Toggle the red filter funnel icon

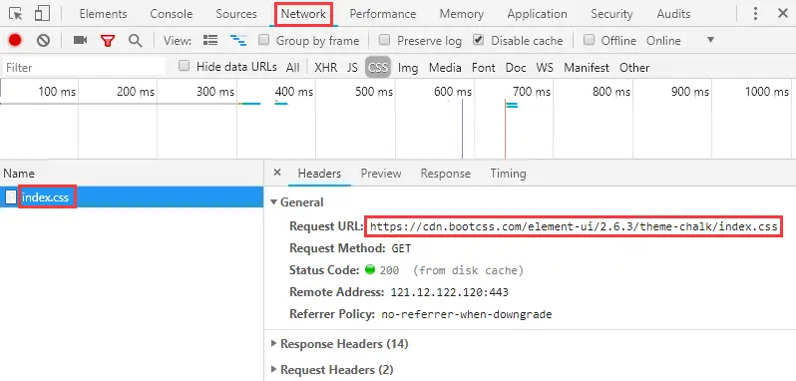click(x=107, y=41)
